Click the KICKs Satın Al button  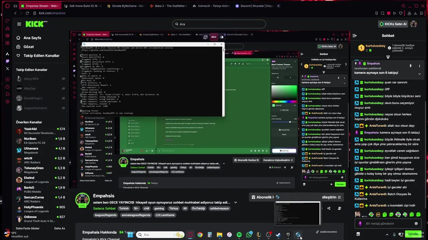393,24
